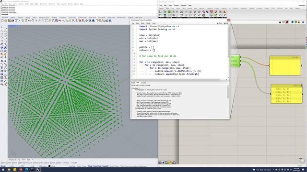Open File Explorer from the Windows taskbar
The width and height of the screenshot is (307, 172).
coord(9,170)
